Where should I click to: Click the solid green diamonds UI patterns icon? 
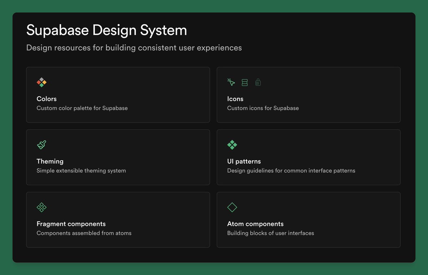click(x=232, y=145)
